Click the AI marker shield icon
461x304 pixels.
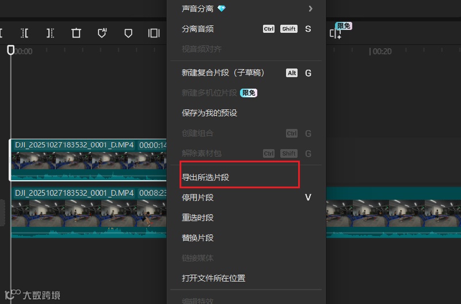[x=102, y=33]
